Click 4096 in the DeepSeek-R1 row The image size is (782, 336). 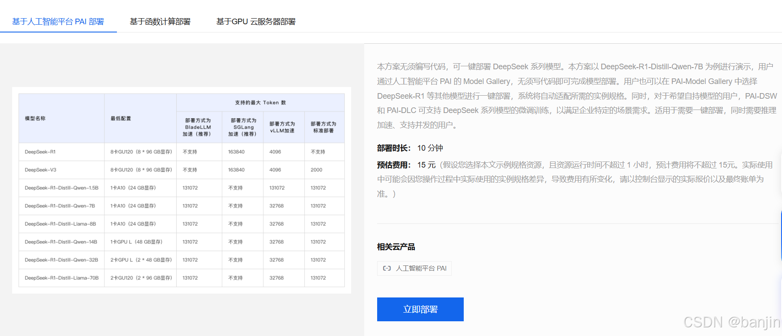(x=275, y=152)
